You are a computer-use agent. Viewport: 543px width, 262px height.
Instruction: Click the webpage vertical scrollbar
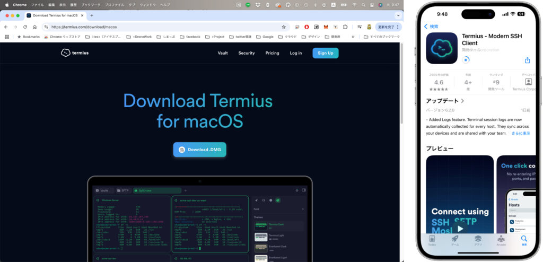[x=401, y=83]
